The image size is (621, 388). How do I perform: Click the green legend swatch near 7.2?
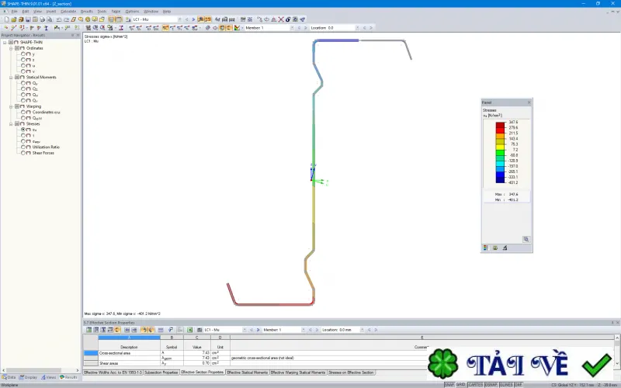pyautogui.click(x=500, y=152)
